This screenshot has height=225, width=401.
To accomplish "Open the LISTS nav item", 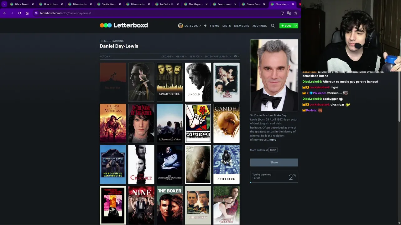I will point(227,26).
